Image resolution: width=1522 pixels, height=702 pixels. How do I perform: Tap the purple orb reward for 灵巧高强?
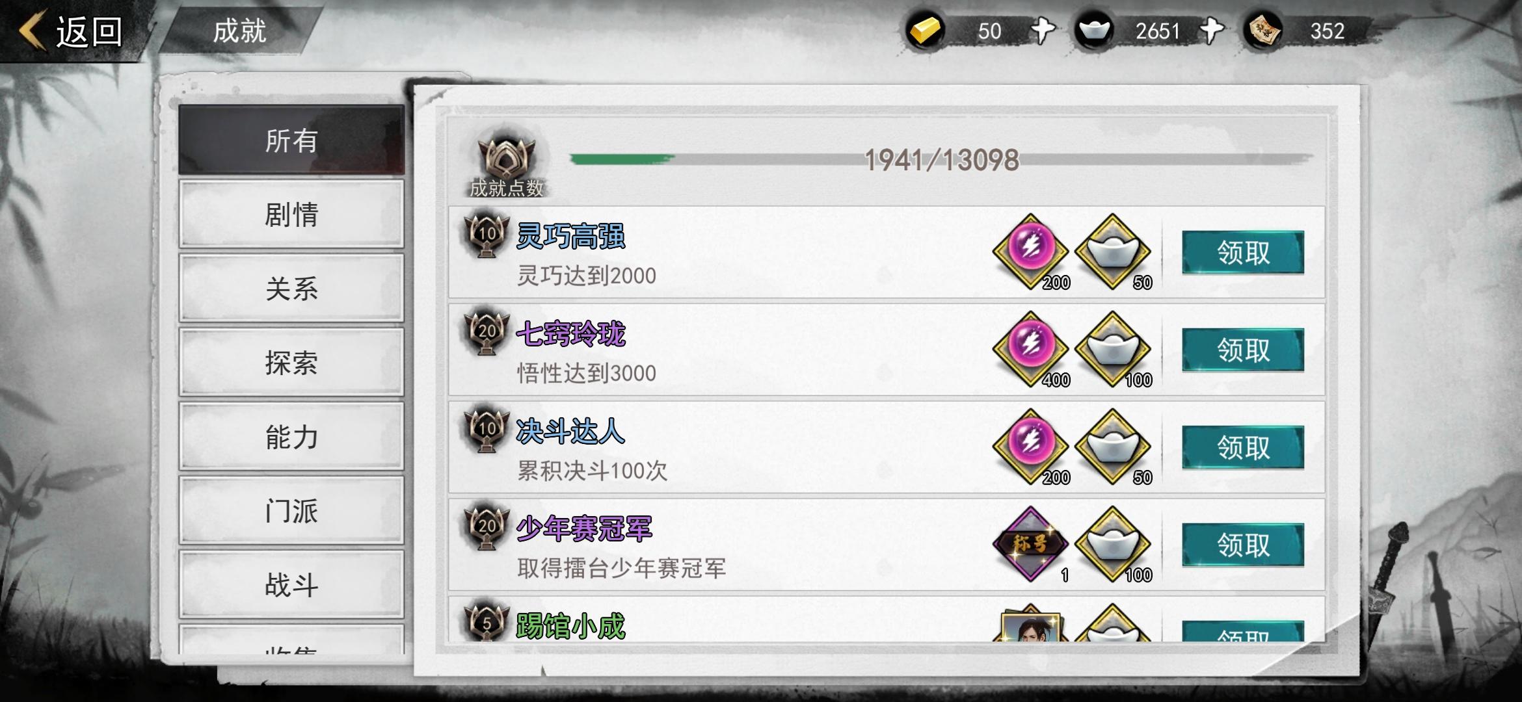coord(1031,252)
